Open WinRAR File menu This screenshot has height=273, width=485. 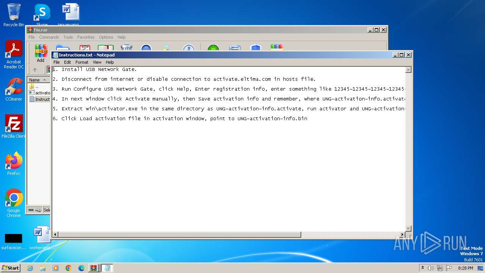[31, 37]
